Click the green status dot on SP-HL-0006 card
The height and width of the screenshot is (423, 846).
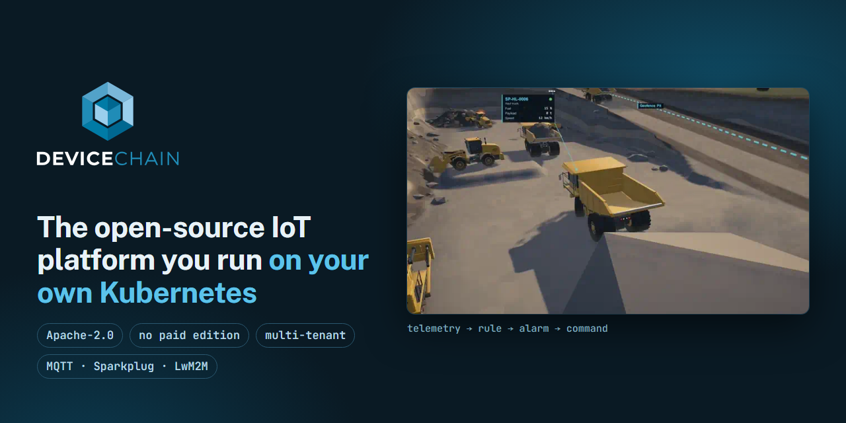coord(550,98)
